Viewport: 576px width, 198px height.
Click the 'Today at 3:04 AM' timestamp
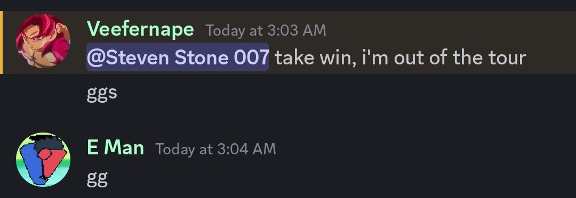(x=215, y=149)
